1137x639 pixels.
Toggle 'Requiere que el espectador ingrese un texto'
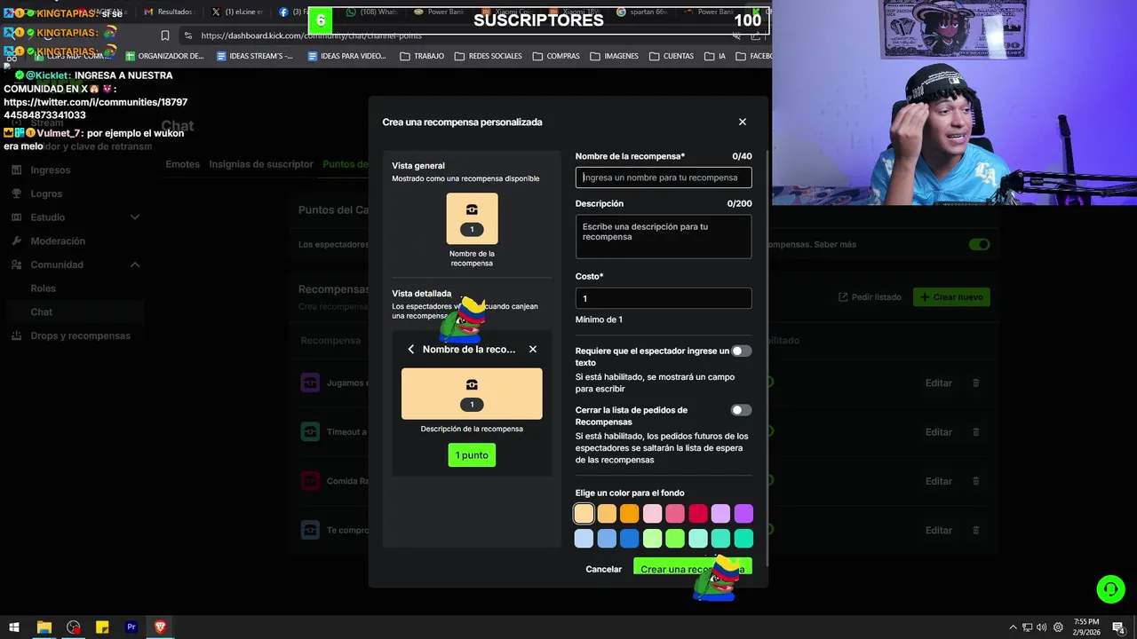(741, 351)
